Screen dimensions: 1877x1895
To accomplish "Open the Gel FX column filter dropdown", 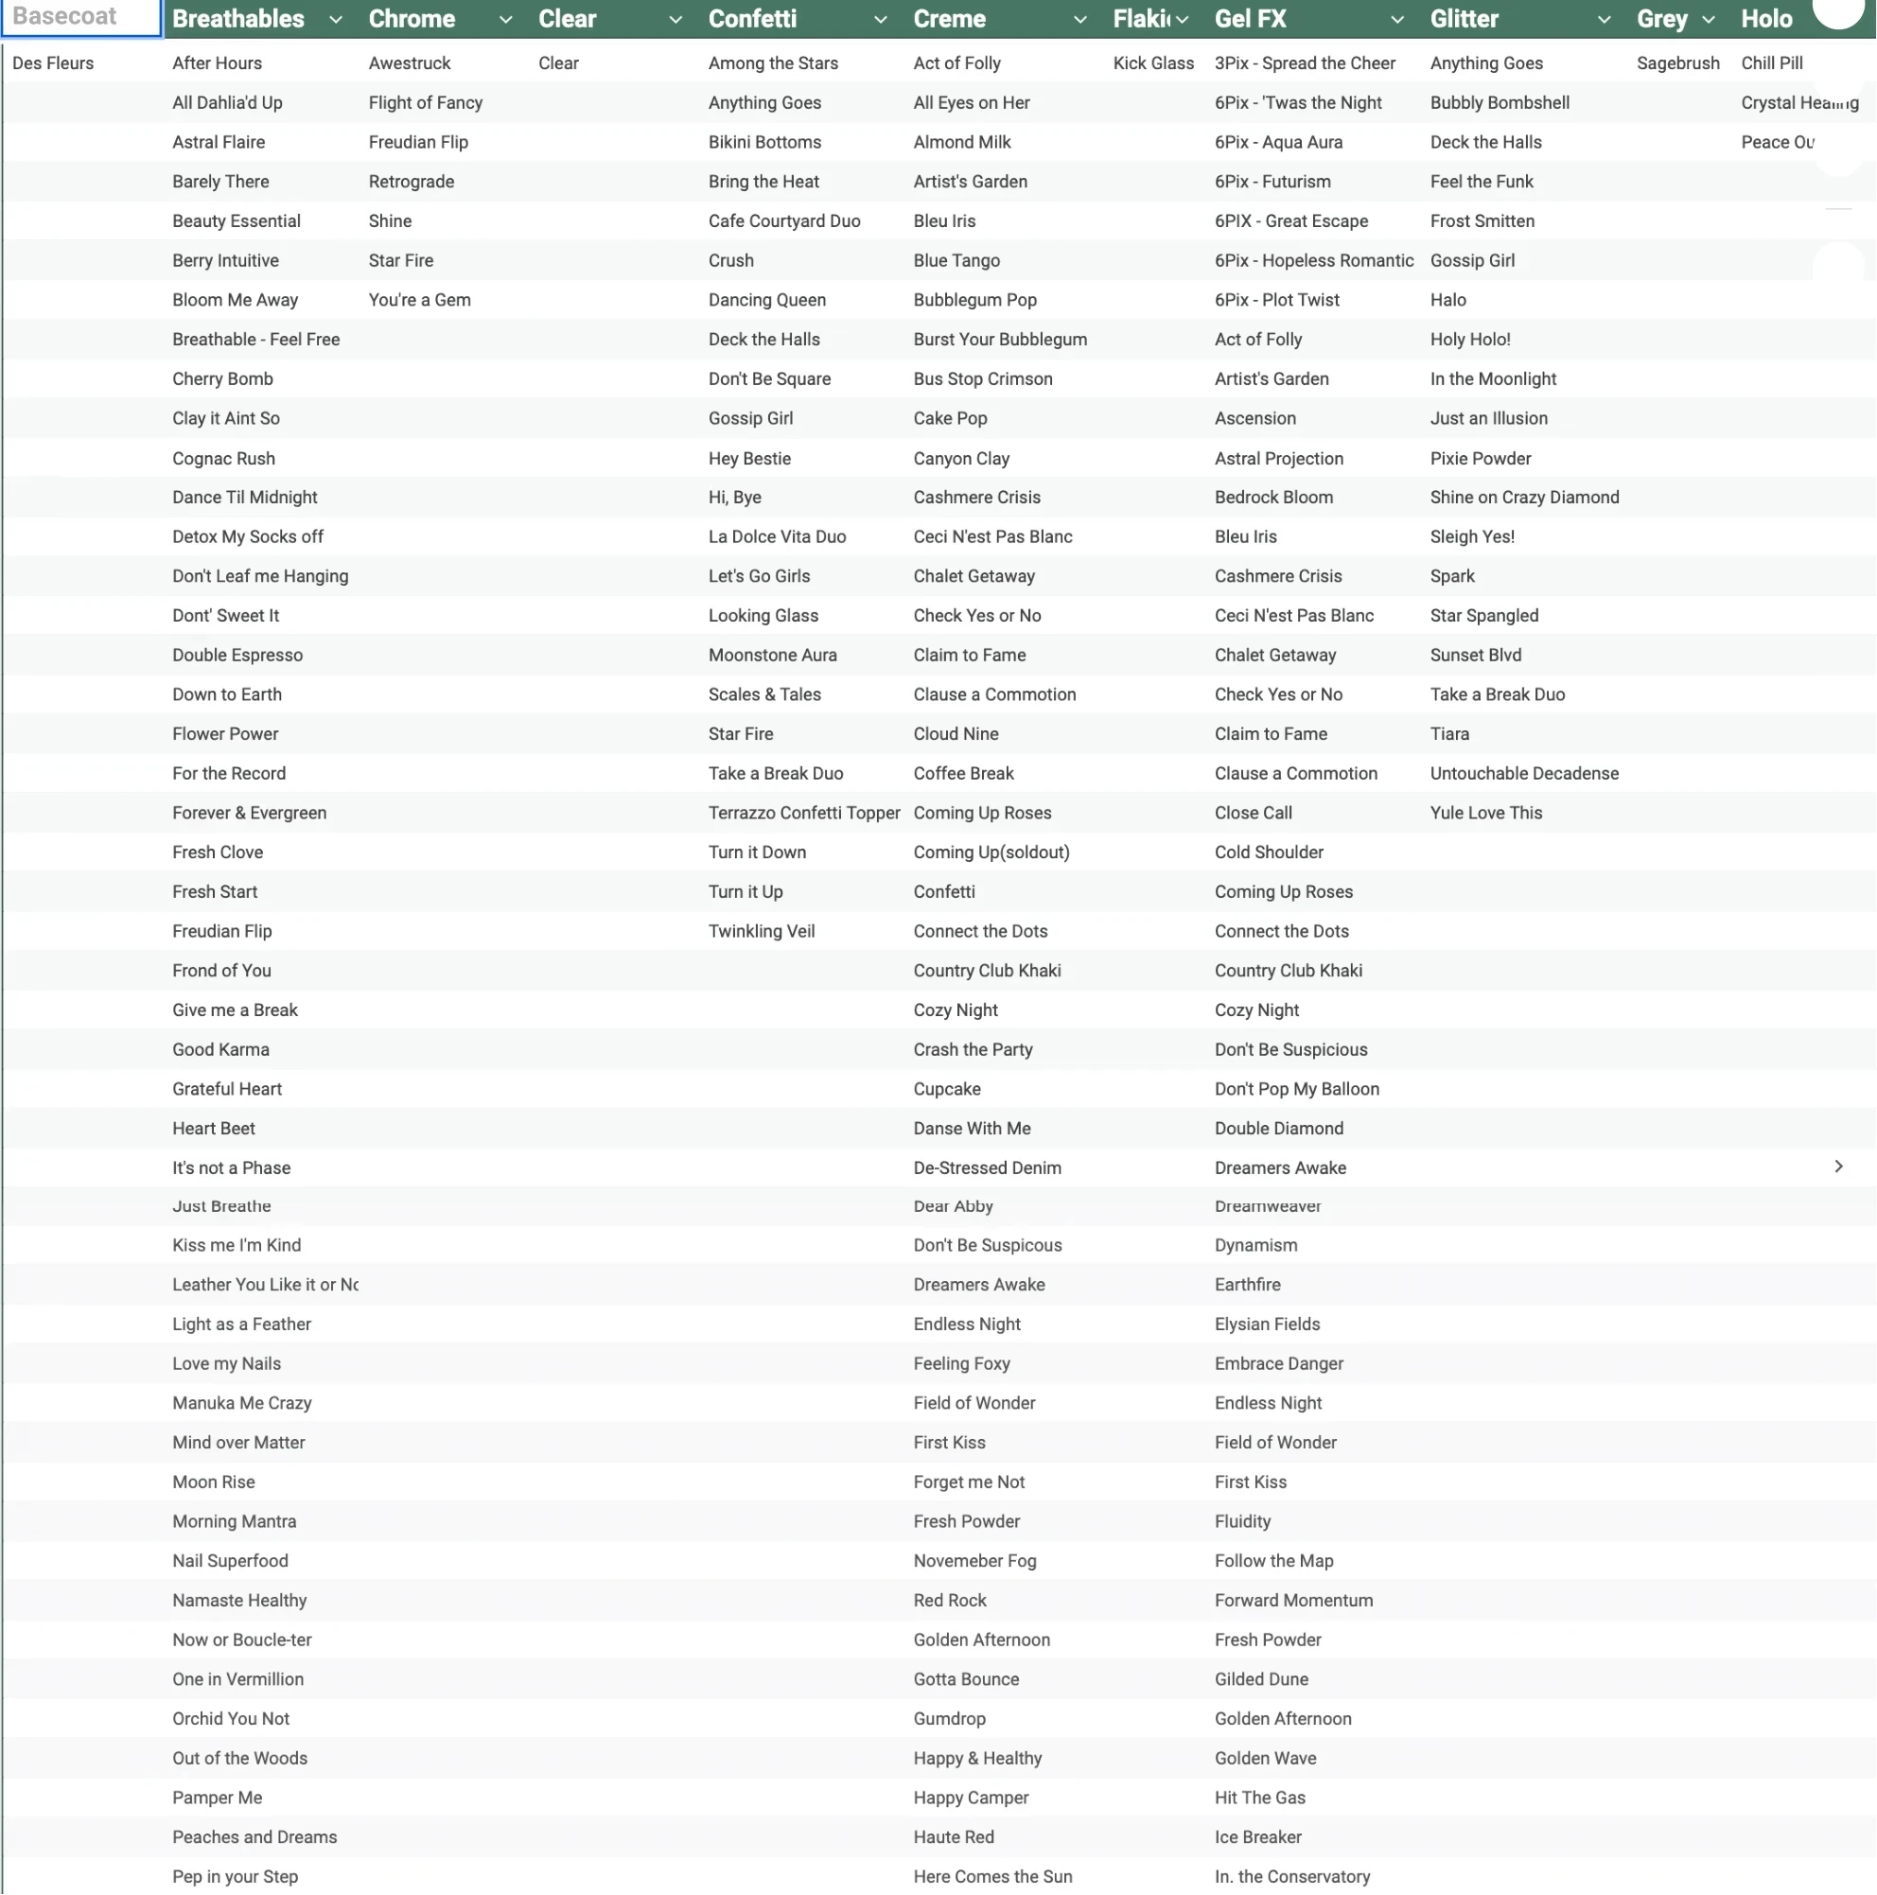I will 1396,20.
